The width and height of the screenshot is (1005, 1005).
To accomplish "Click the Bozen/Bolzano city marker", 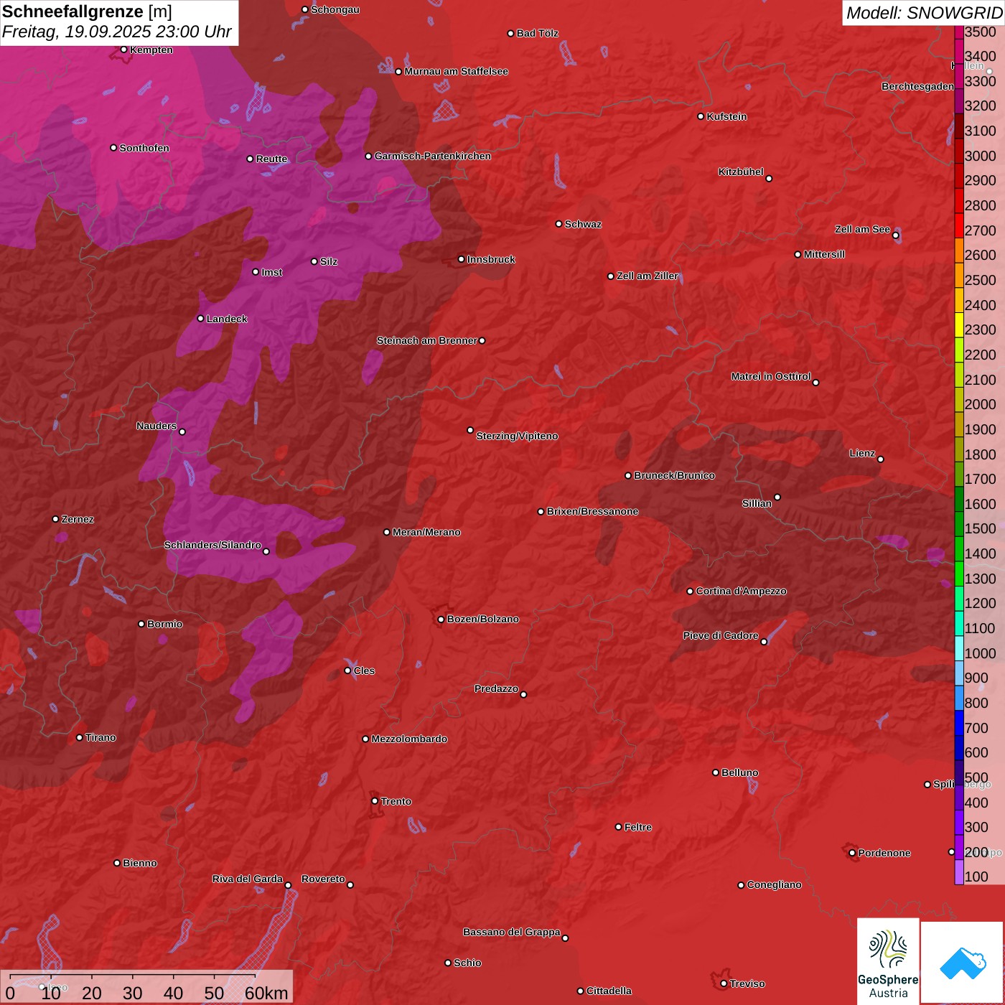I will [x=441, y=620].
